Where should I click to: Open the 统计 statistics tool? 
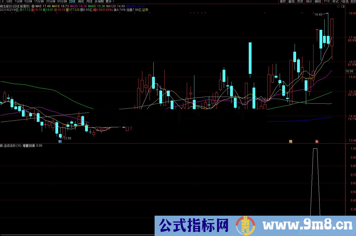[x=309, y=2]
